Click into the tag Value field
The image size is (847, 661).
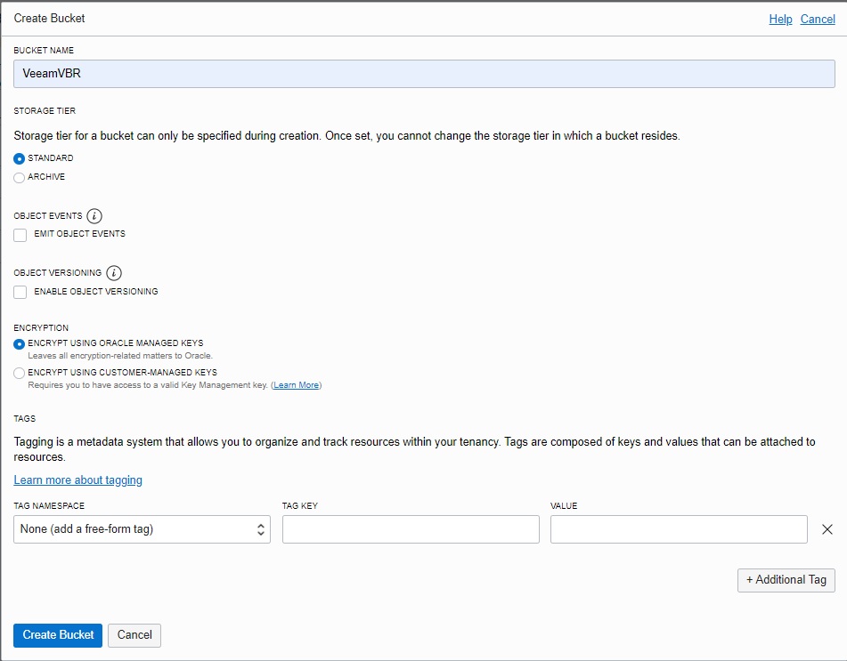click(x=679, y=529)
